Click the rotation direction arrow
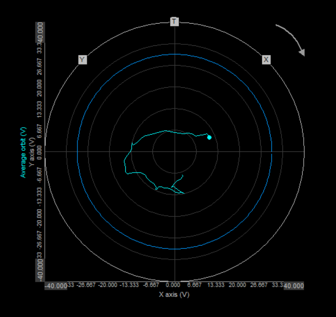This screenshot has width=336, height=317. [290, 39]
